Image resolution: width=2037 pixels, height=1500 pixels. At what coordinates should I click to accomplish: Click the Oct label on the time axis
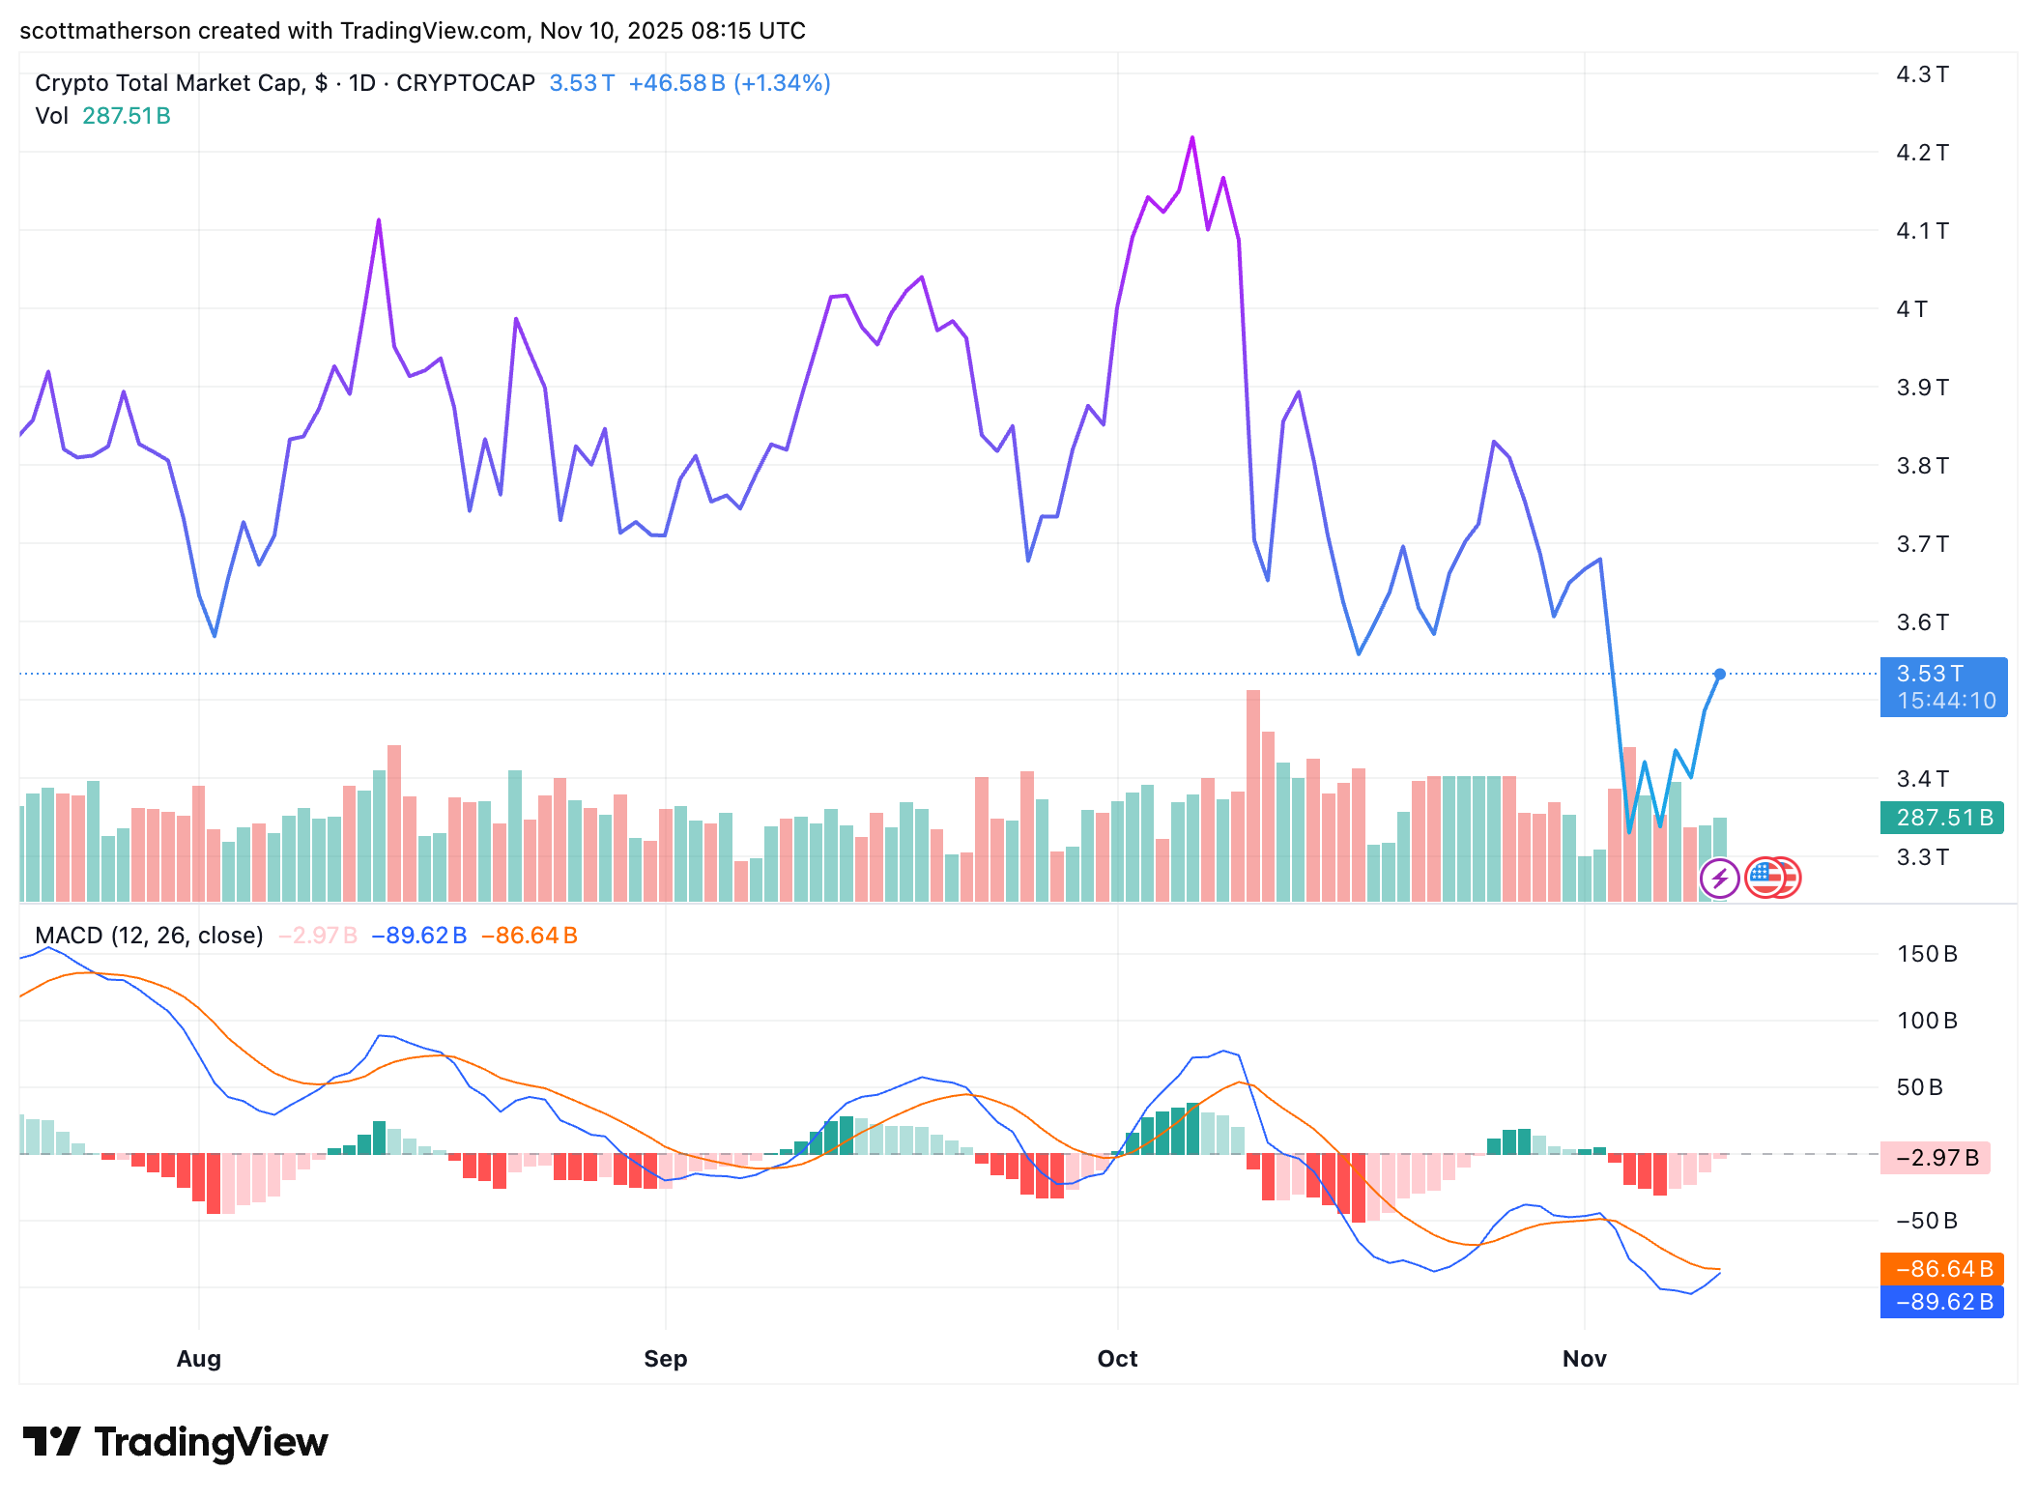click(x=1117, y=1359)
